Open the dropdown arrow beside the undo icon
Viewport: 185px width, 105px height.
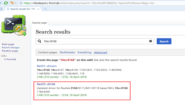(x=16, y=3)
